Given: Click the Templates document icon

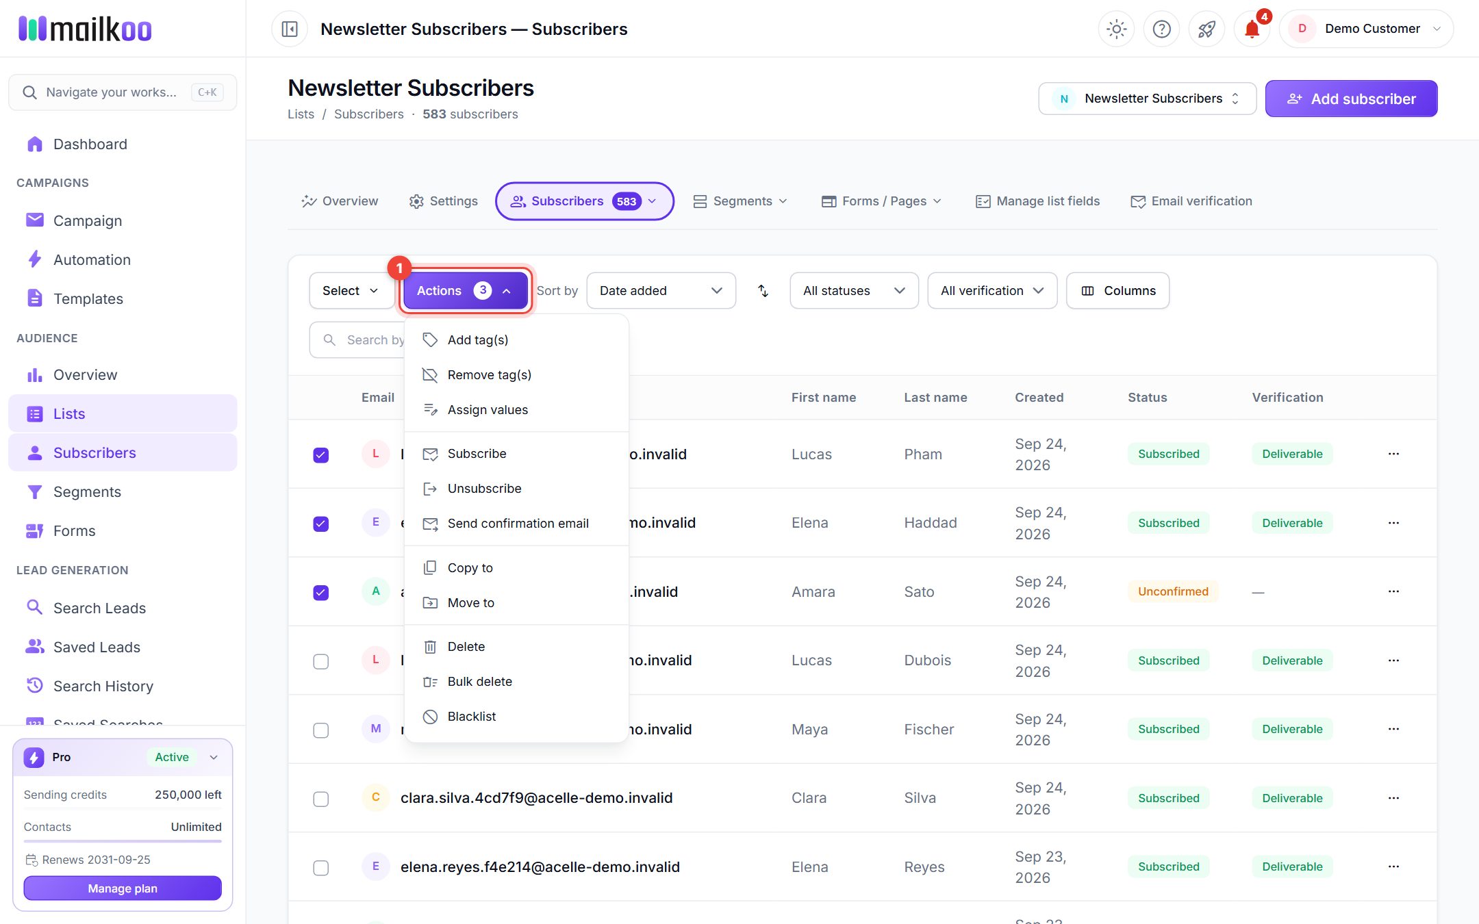Looking at the screenshot, I should click(35, 298).
